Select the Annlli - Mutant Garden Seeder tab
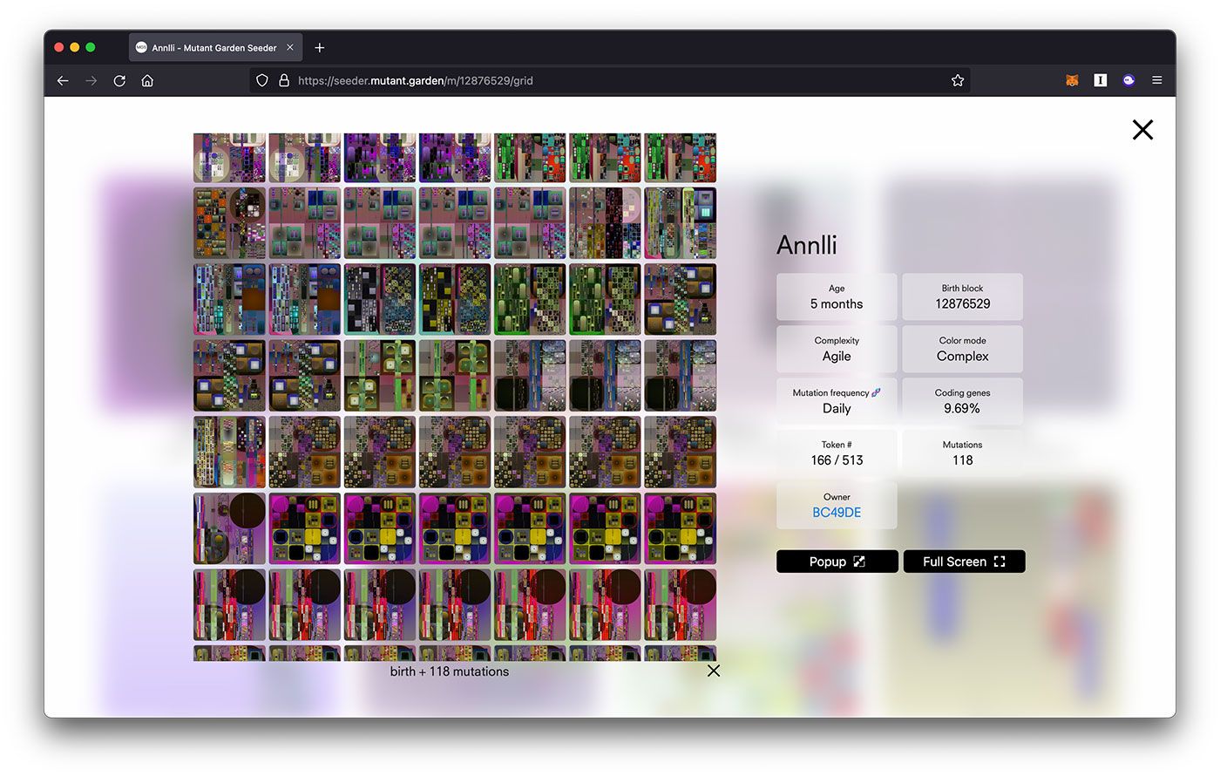The image size is (1220, 776). click(x=215, y=48)
